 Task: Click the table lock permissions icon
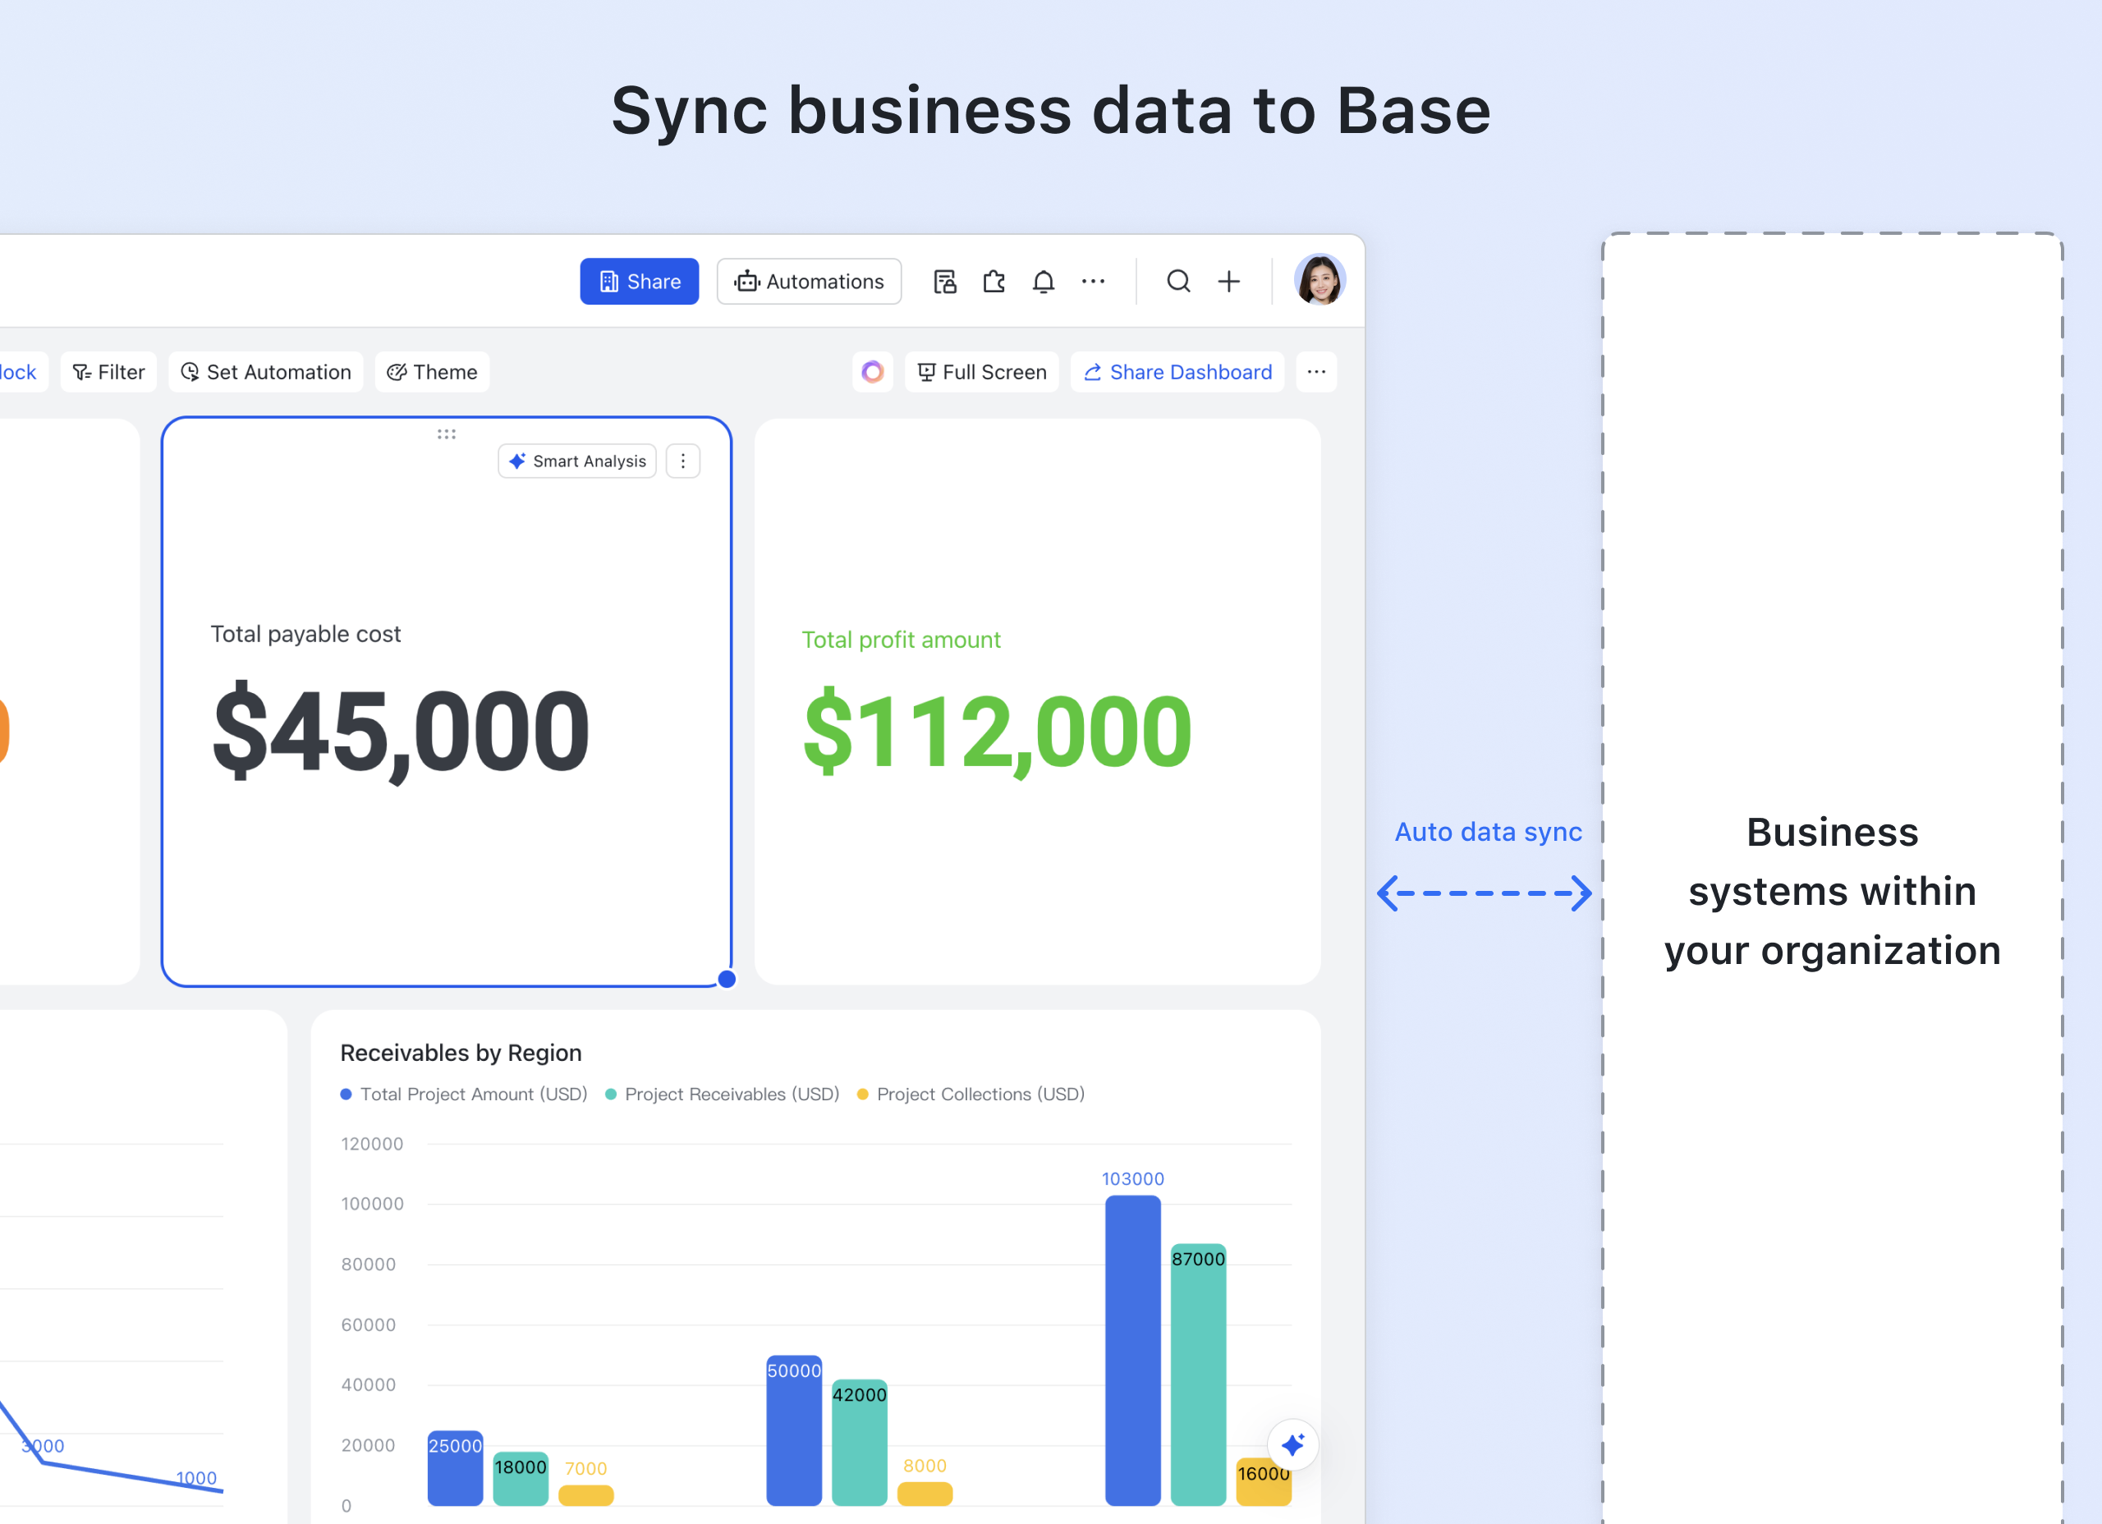(944, 282)
